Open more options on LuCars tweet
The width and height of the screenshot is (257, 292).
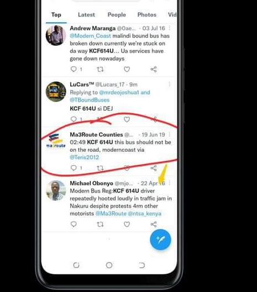pyautogui.click(x=169, y=84)
